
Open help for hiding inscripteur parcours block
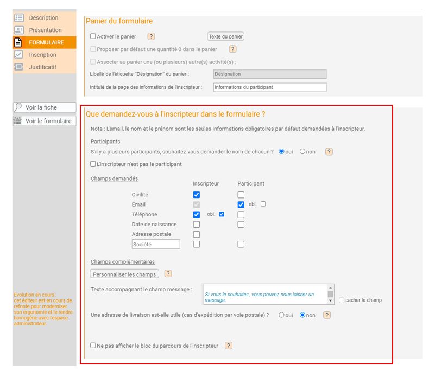[x=228, y=346]
